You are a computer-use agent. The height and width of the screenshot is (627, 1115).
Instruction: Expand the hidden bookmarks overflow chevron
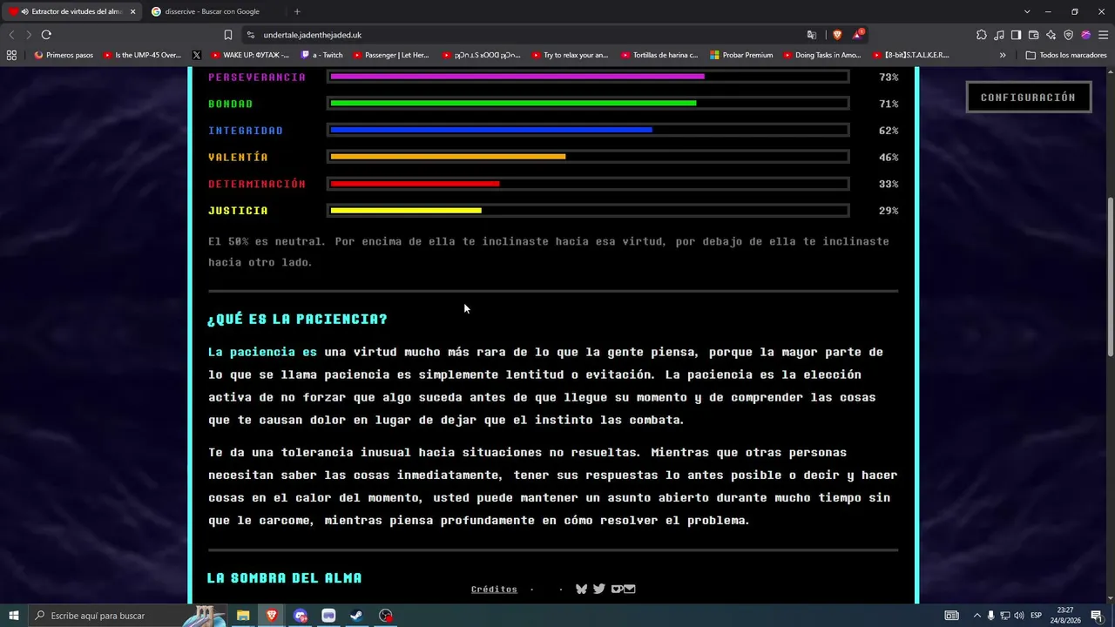(x=1003, y=55)
